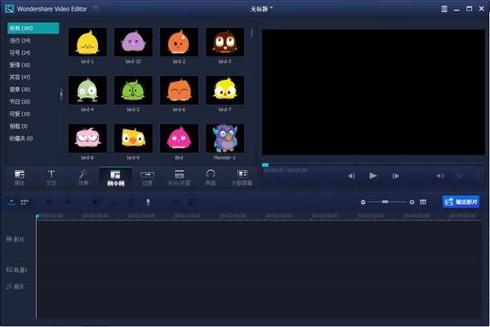Switch to timeline view mode
490x327 pixels.
coord(11,202)
